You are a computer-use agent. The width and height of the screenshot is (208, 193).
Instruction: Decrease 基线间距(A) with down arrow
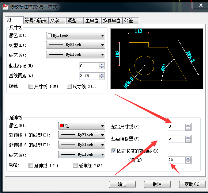point(102,78)
